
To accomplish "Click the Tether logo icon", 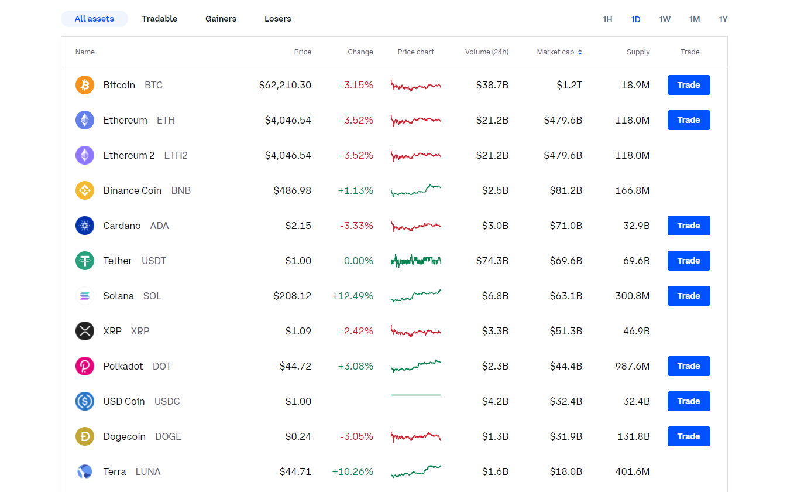I will coord(85,261).
